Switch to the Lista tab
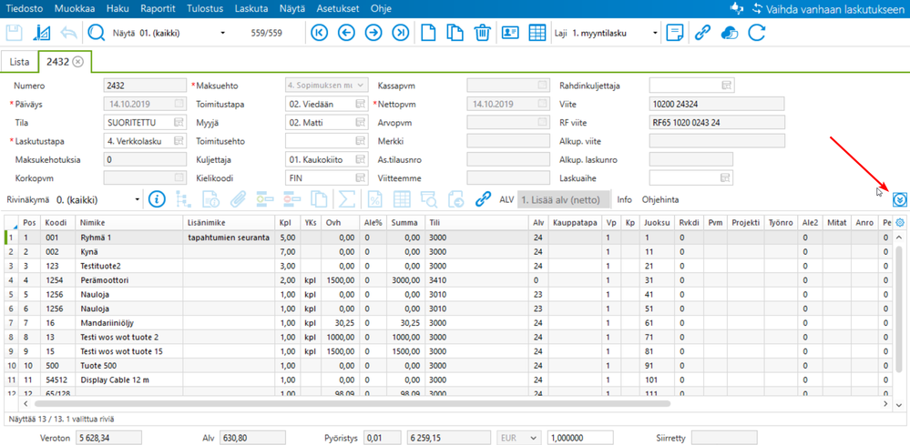910x445 pixels. [19, 62]
